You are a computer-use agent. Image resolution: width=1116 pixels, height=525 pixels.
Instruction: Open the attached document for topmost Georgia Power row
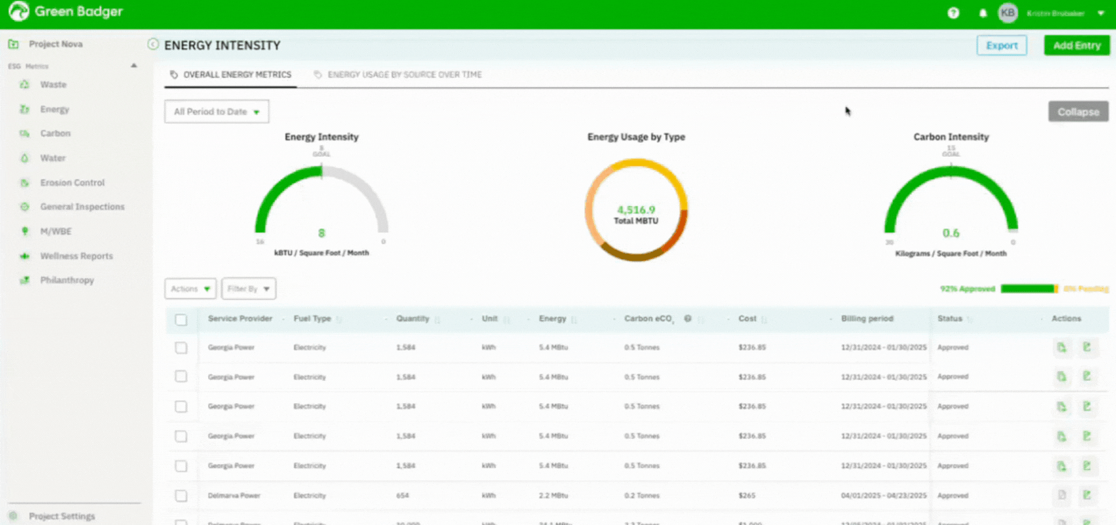[1062, 347]
